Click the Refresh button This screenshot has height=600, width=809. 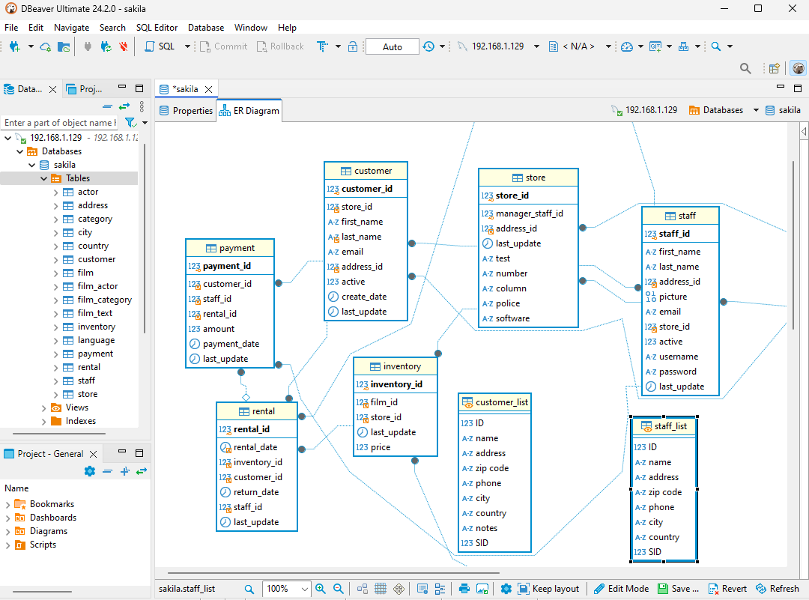pos(778,589)
